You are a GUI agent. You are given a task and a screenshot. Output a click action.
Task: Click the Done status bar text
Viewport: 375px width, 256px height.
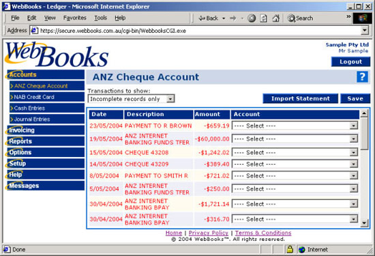point(19,250)
